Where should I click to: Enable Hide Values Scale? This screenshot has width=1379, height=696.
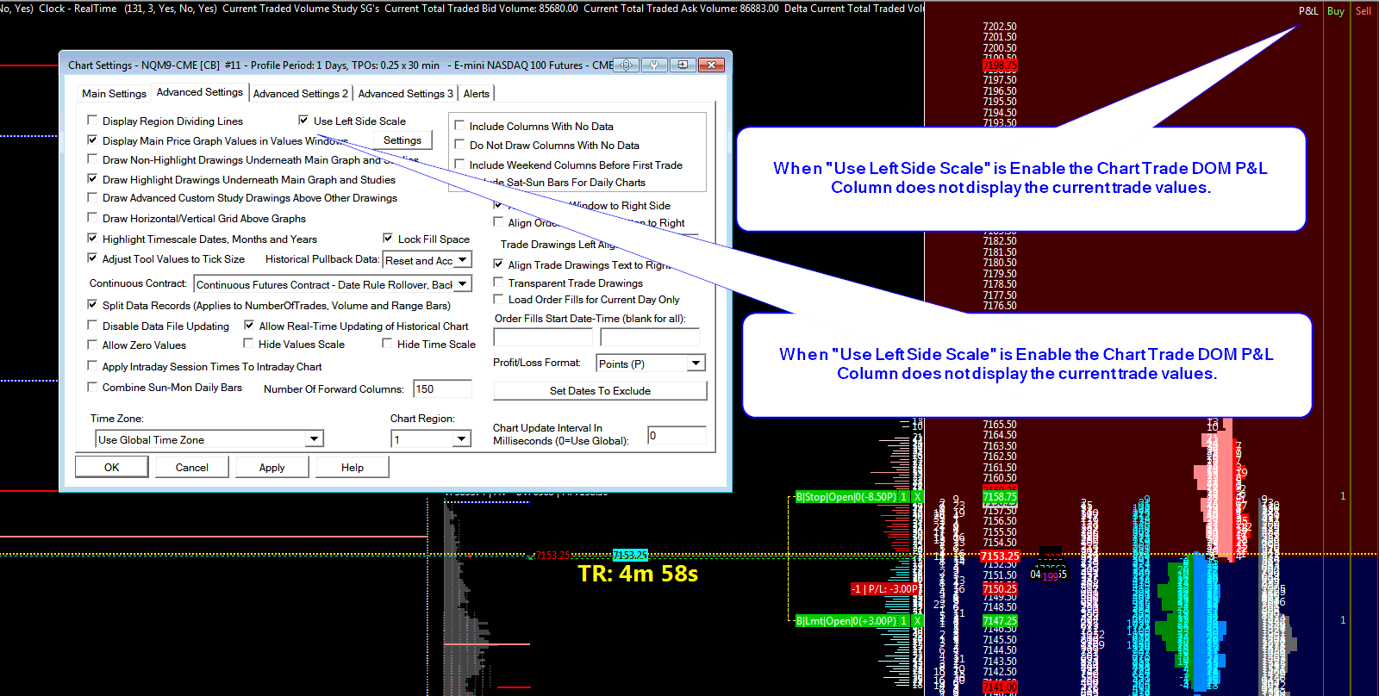point(249,344)
